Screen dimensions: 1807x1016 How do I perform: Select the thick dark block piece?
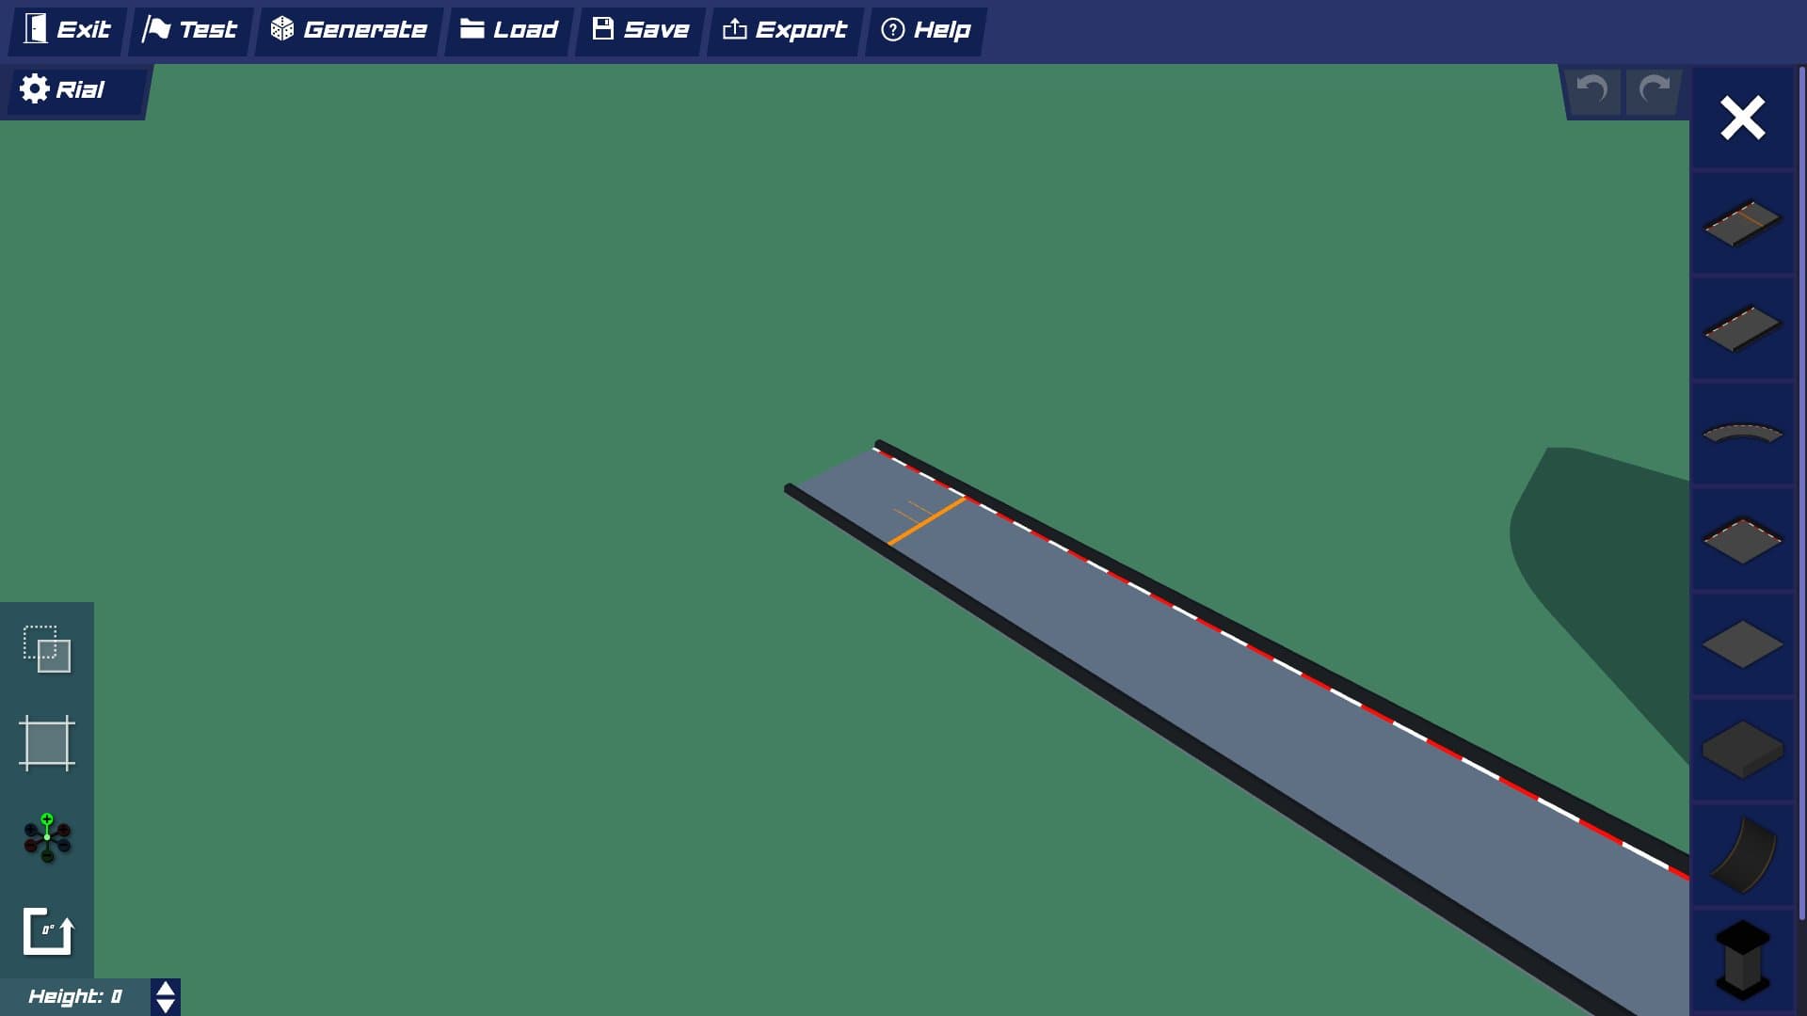pos(1742,750)
